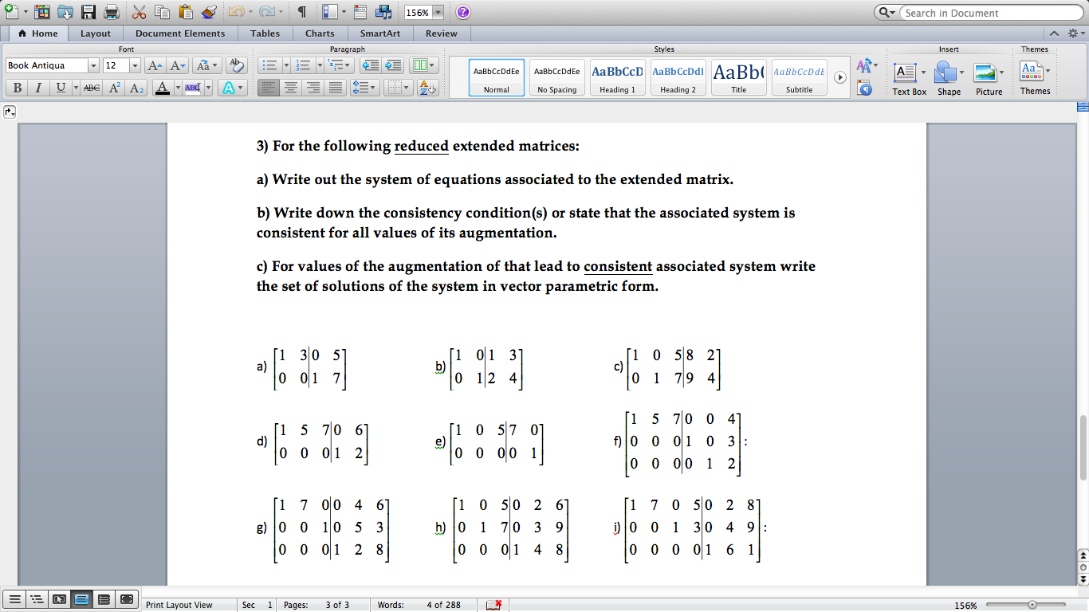Viewport: 1089px width, 612px height.
Task: Toggle italic formatting
Action: click(x=38, y=88)
